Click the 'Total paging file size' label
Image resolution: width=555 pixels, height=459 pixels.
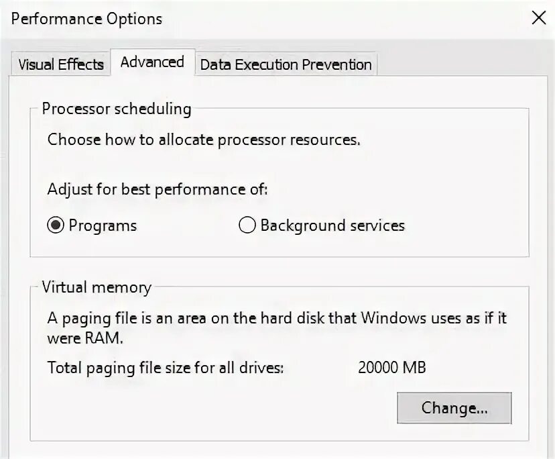click(166, 367)
